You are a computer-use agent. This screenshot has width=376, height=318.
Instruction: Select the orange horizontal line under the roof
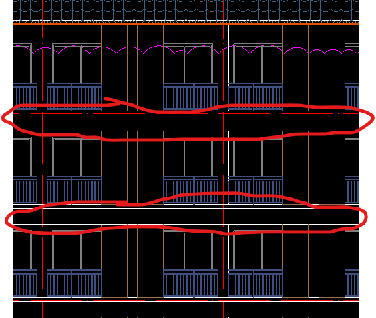pyautogui.click(x=186, y=24)
